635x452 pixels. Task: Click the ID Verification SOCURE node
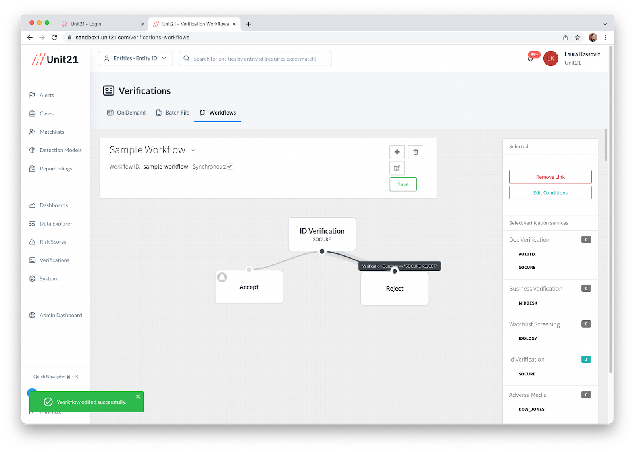[322, 234]
